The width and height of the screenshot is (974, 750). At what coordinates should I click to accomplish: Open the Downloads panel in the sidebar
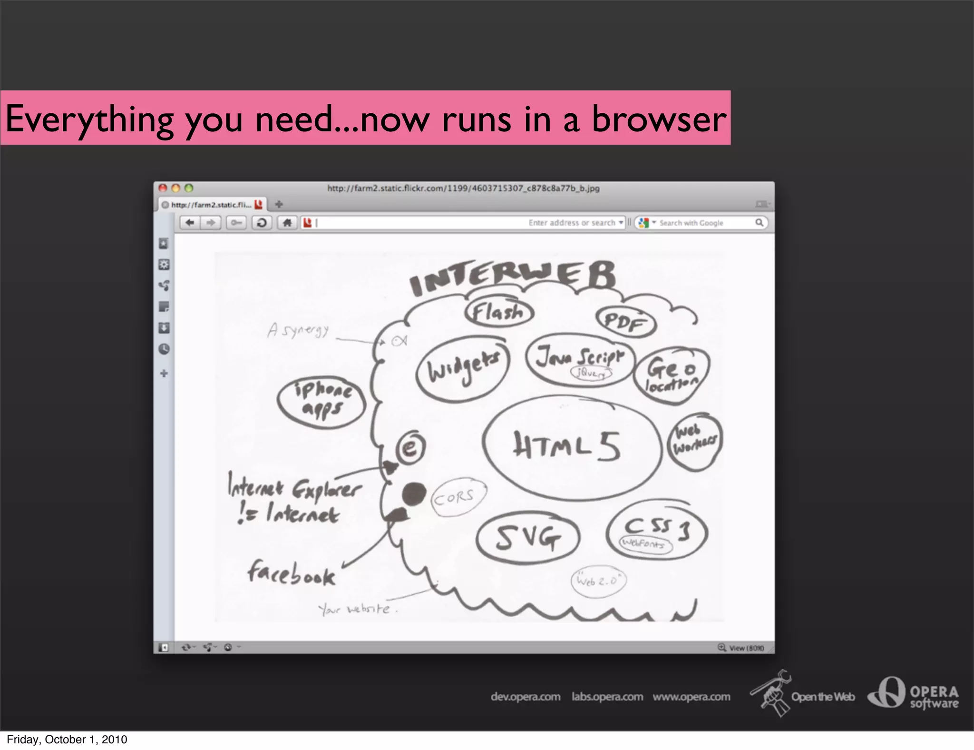(164, 328)
